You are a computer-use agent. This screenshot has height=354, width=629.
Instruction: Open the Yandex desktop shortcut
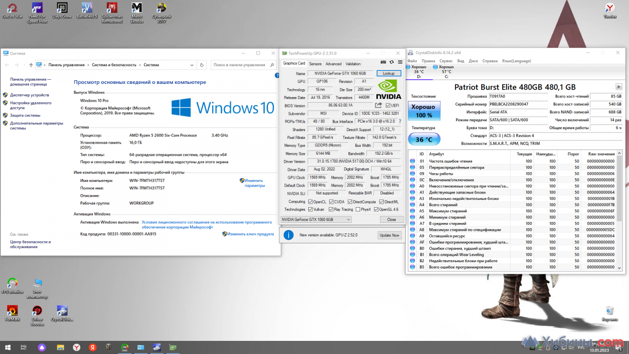(610, 10)
